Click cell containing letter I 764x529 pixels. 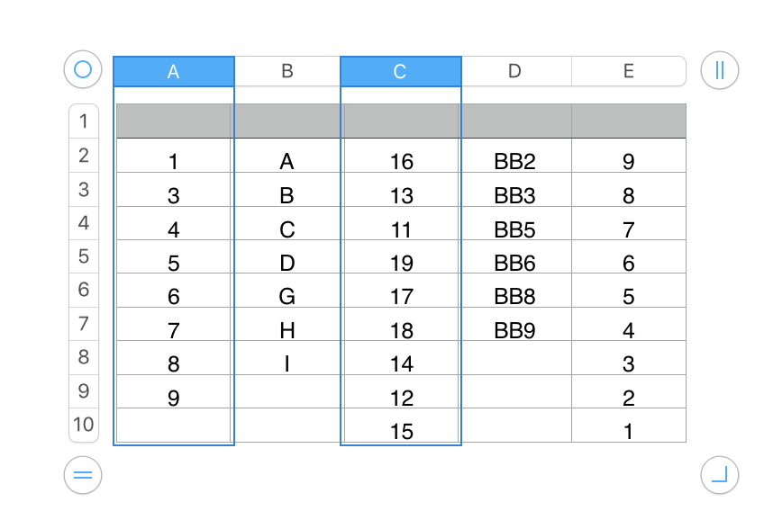click(x=287, y=364)
